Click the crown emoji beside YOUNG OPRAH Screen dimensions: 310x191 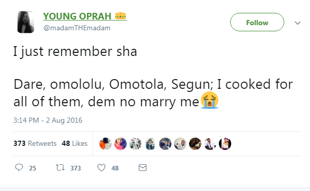click(x=120, y=15)
